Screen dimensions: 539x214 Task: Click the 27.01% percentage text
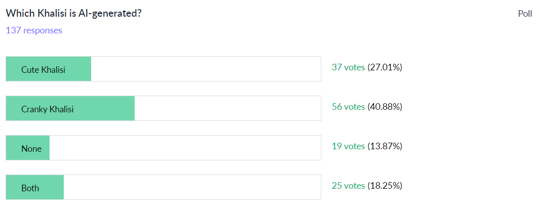(385, 67)
